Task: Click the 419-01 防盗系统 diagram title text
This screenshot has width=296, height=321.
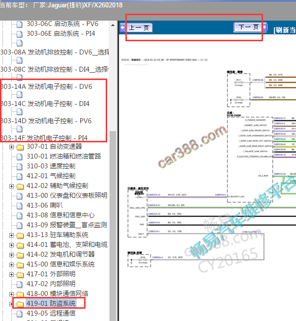Action: point(164,60)
